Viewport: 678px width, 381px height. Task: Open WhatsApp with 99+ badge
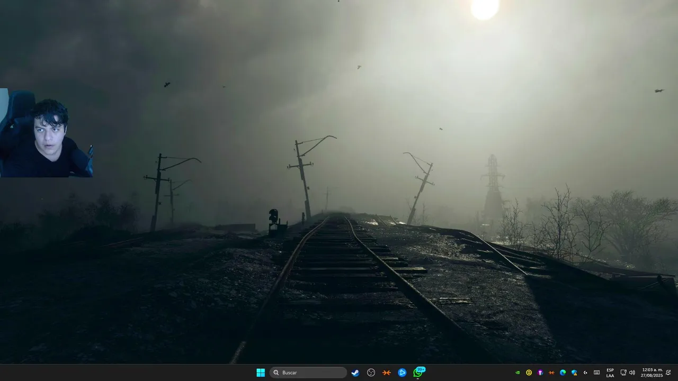(418, 373)
